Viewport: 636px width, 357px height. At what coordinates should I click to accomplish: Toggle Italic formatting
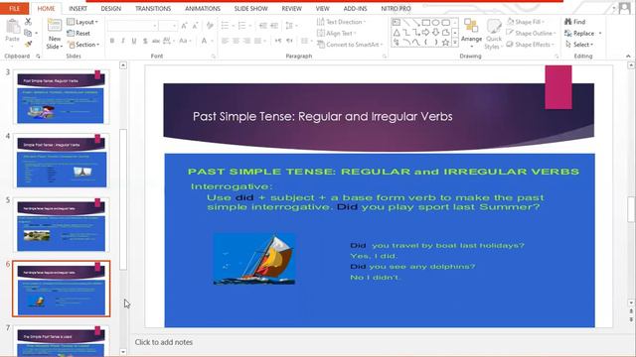coord(123,41)
